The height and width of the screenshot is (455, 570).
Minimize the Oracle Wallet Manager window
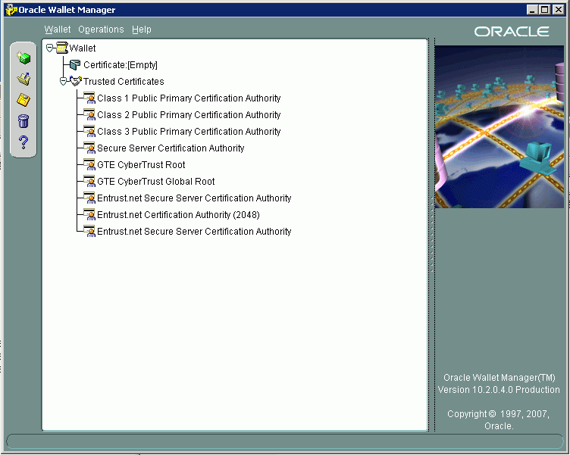(532, 10)
